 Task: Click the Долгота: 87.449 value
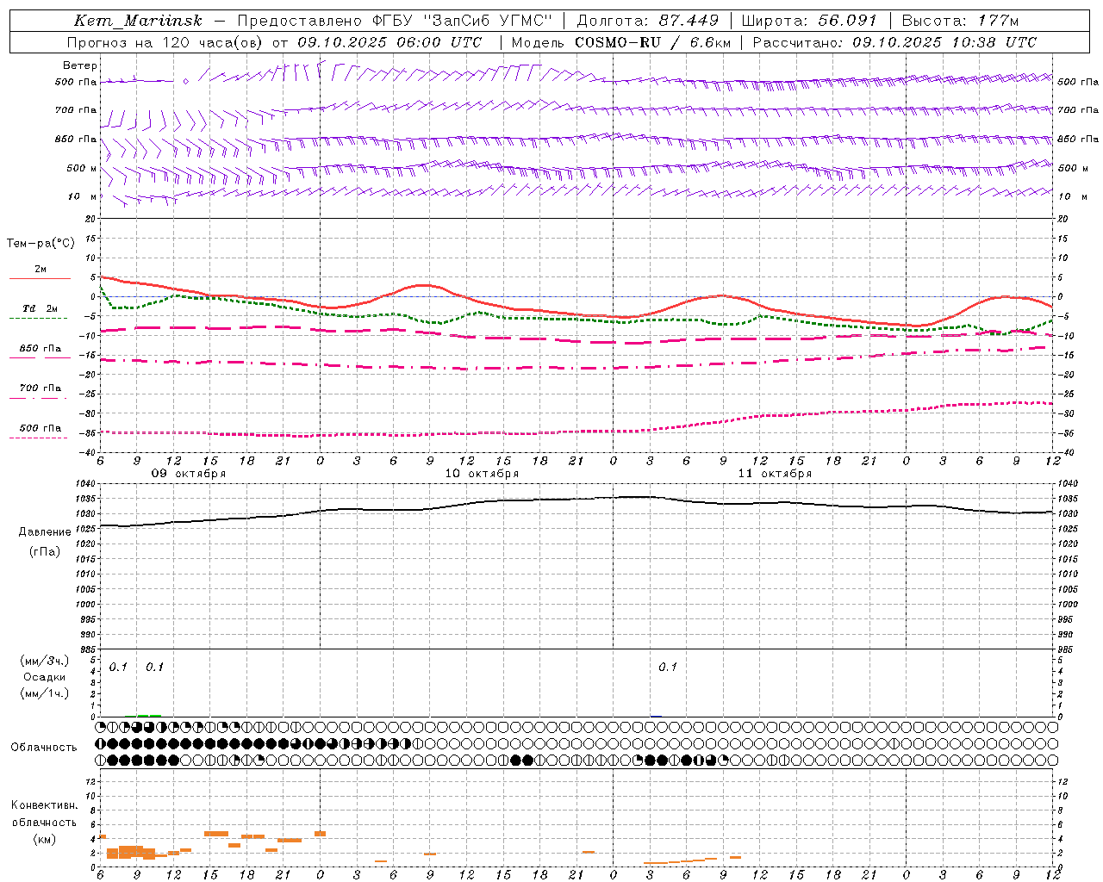click(x=647, y=21)
